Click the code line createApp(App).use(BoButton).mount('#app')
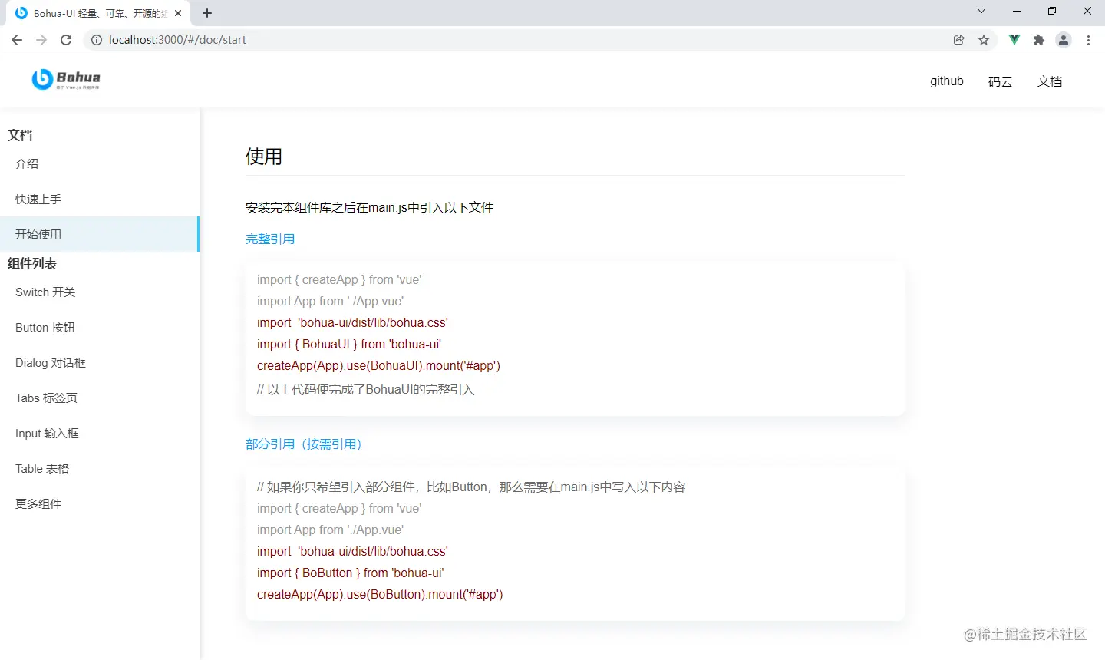This screenshot has width=1105, height=660. click(x=380, y=594)
